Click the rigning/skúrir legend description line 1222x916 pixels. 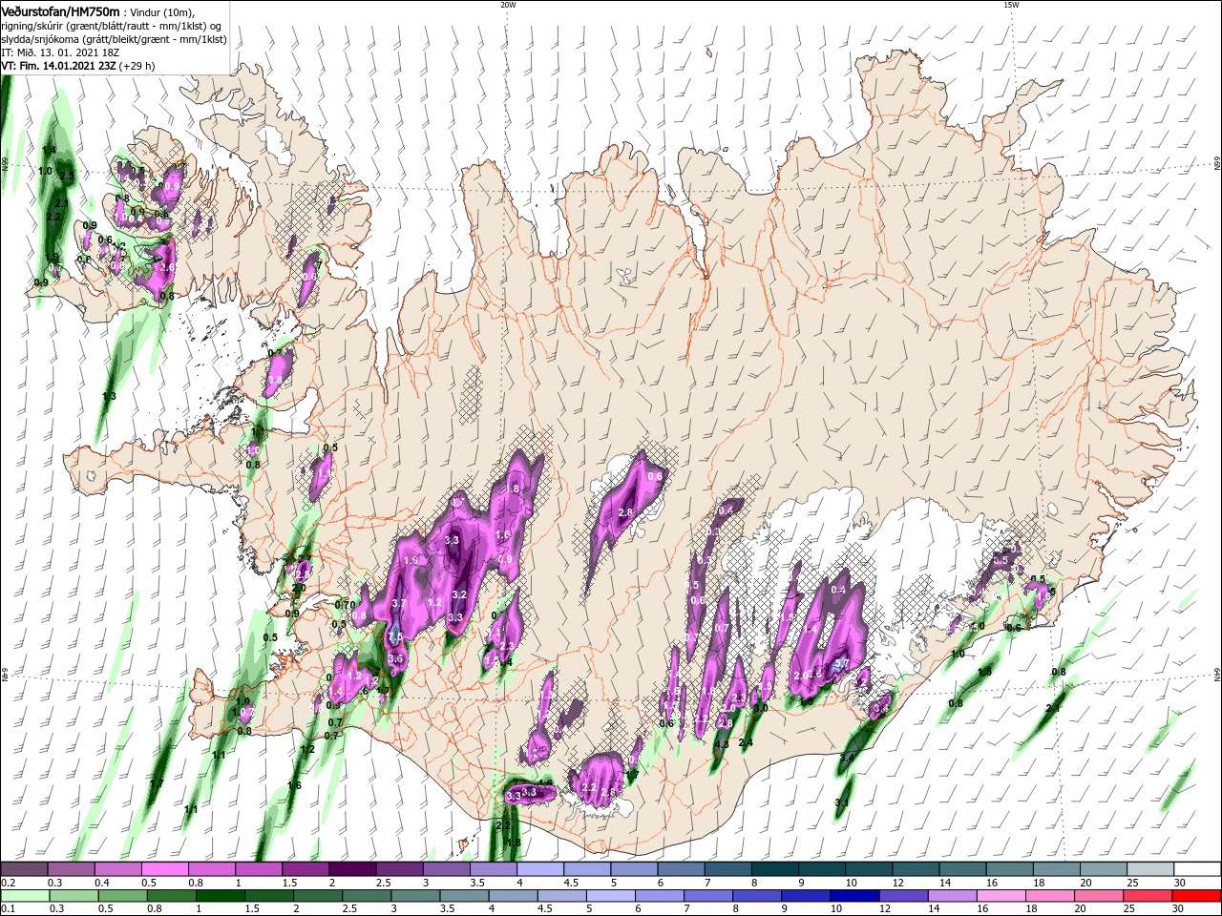pos(110,26)
